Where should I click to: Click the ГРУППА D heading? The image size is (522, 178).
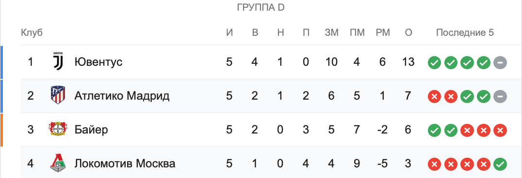click(x=261, y=8)
